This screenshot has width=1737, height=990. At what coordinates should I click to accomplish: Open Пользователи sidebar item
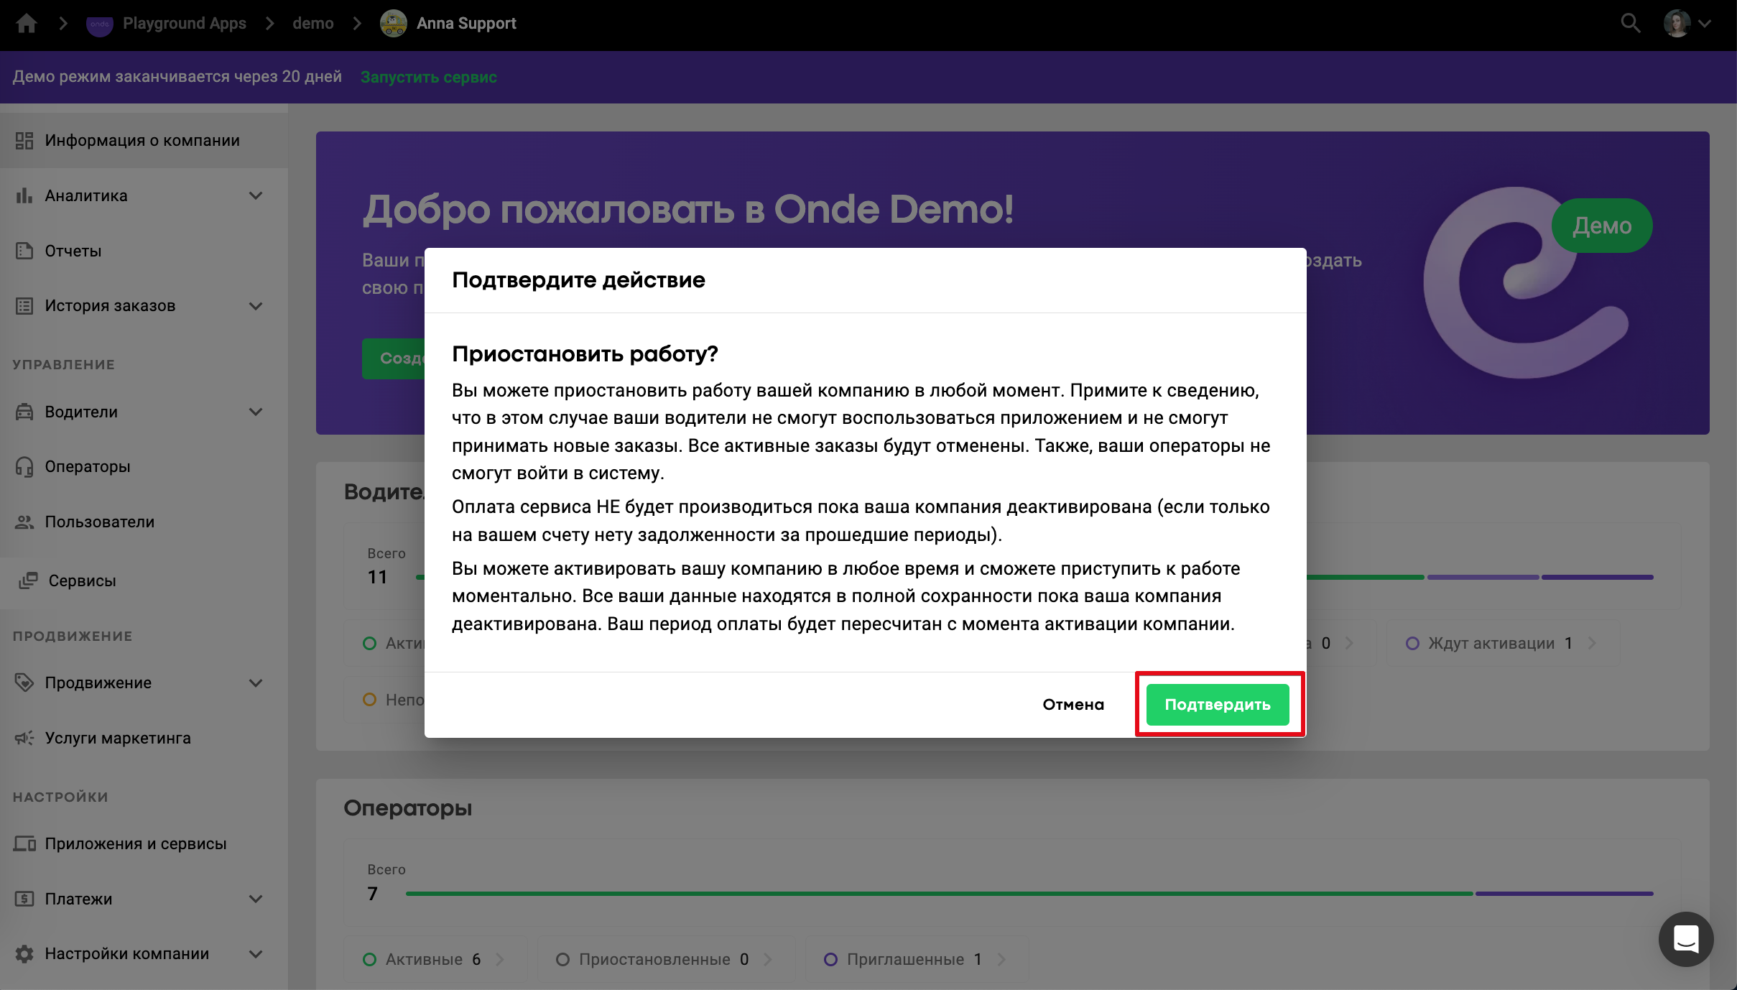tap(99, 522)
